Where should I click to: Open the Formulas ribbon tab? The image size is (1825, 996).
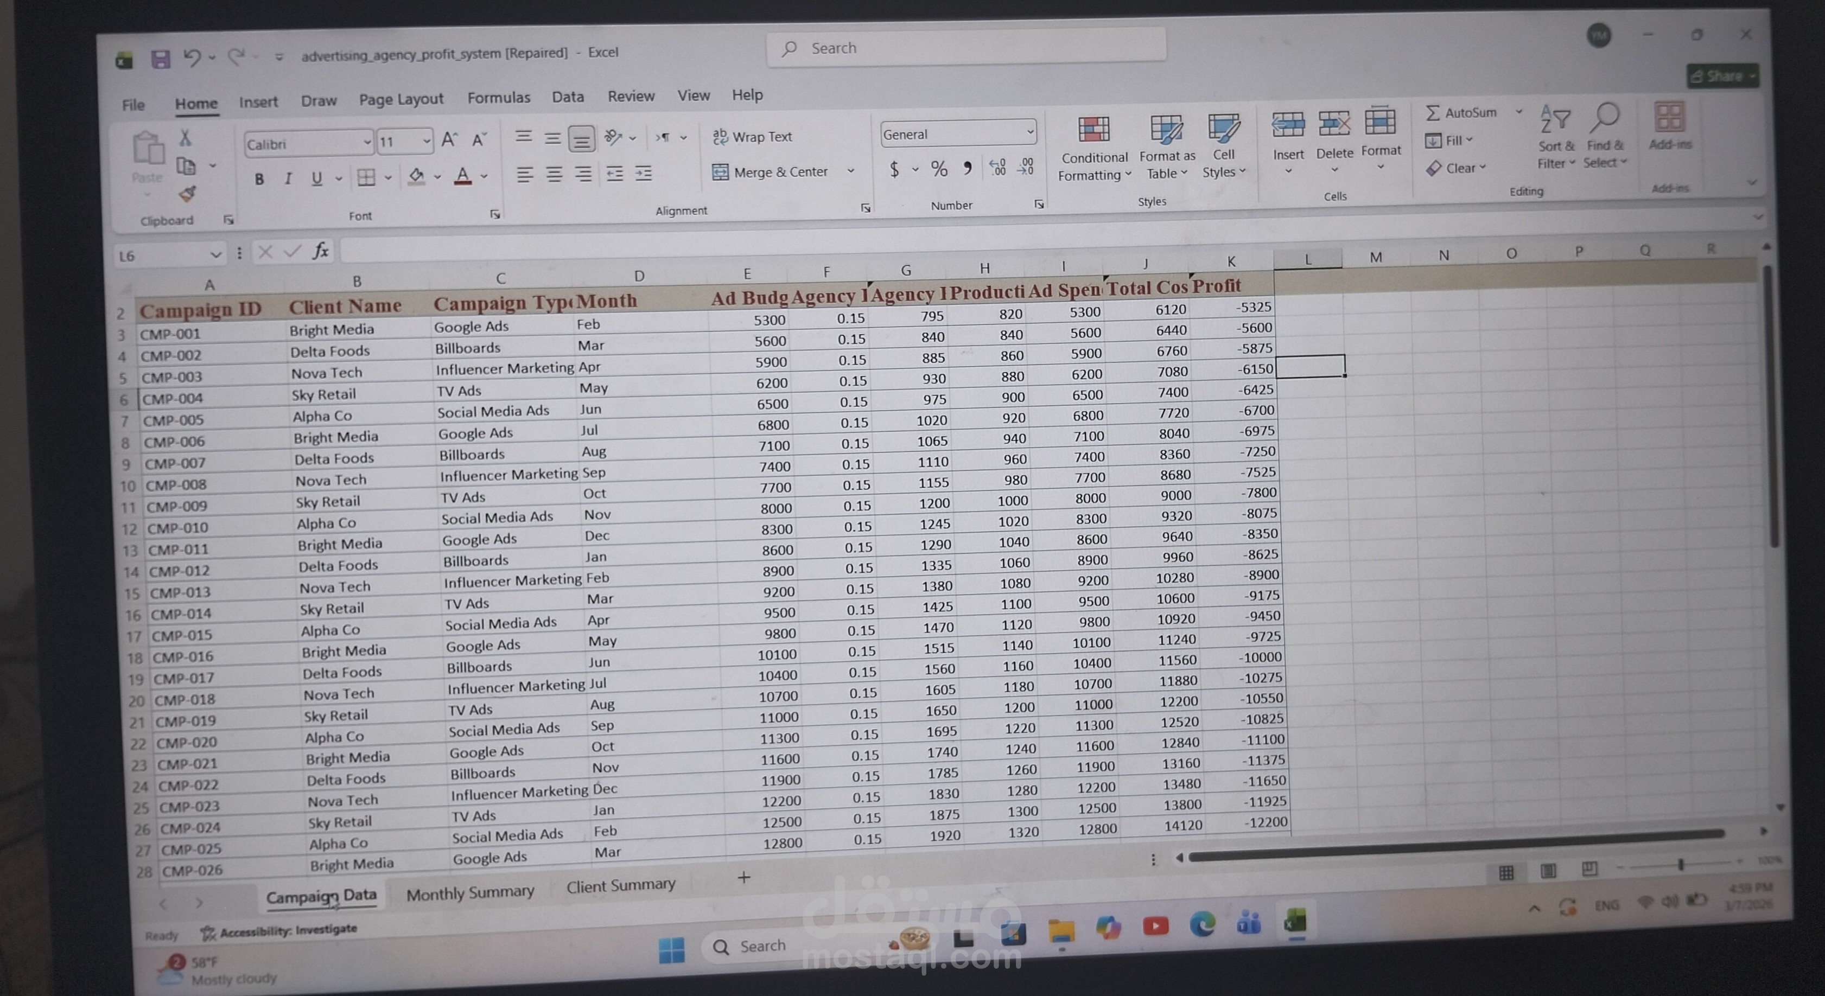tap(498, 98)
